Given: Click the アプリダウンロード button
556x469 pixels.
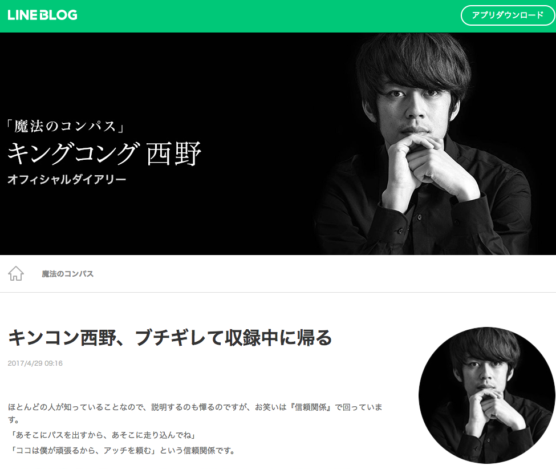Looking at the screenshot, I should (x=508, y=15).
